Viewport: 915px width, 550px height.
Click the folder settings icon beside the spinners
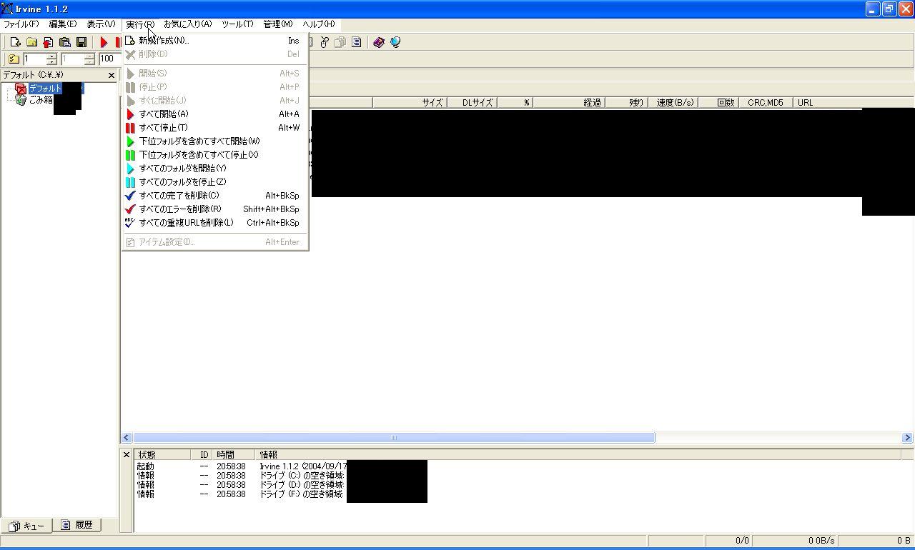point(14,59)
